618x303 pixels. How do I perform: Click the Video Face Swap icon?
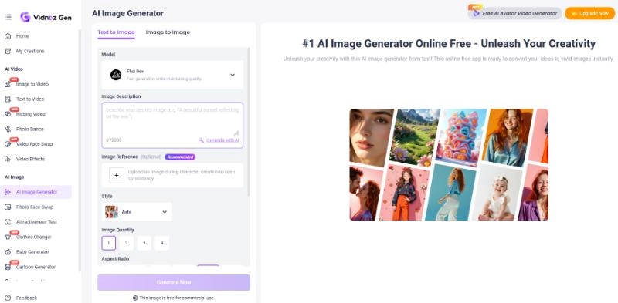[8, 144]
